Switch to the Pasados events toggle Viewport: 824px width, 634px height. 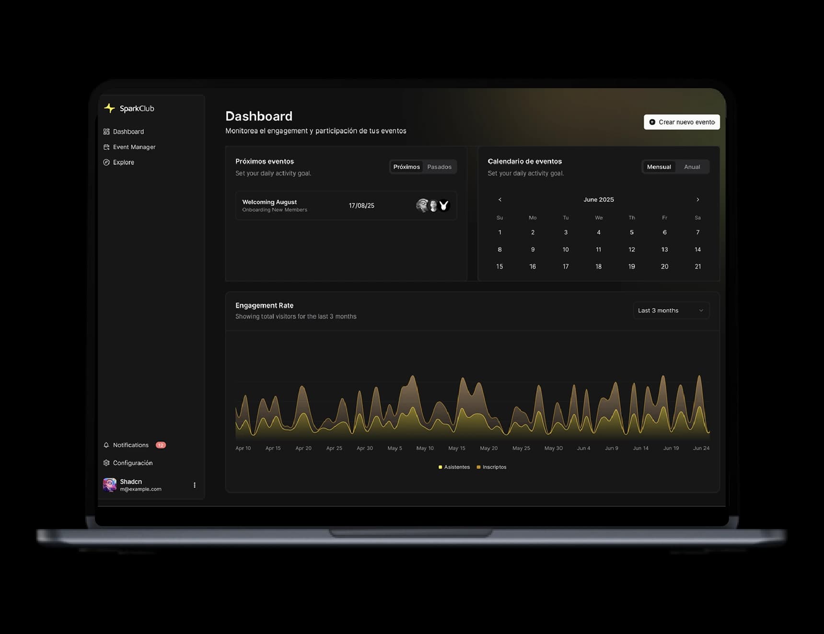coord(439,167)
